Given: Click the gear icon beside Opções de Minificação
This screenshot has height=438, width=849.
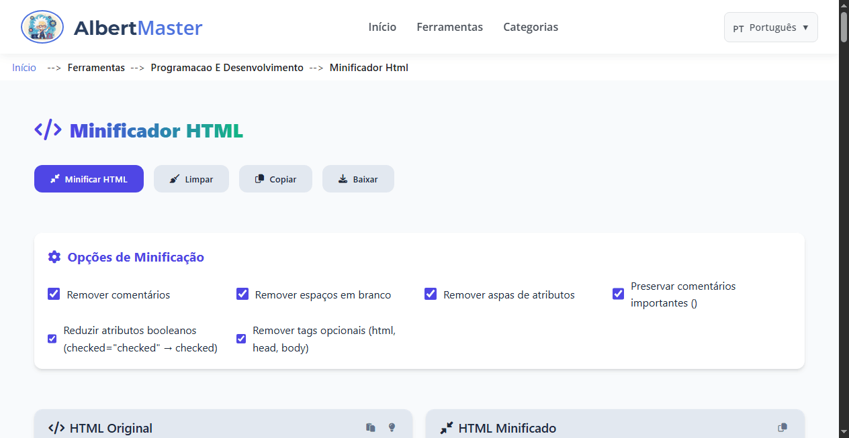Looking at the screenshot, I should (x=54, y=256).
